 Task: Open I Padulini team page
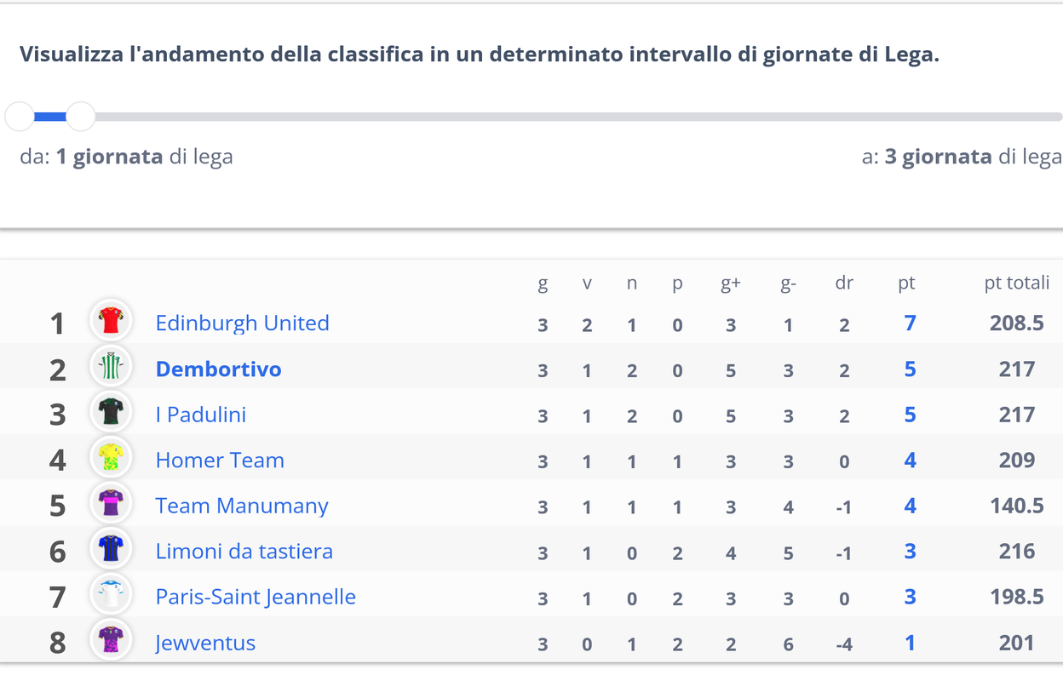coord(200,415)
